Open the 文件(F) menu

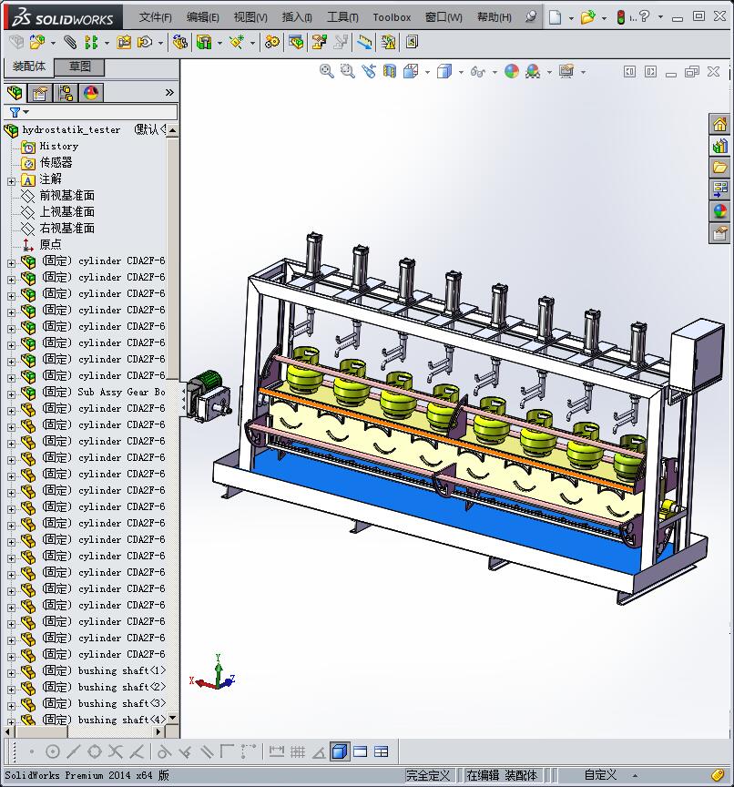click(155, 17)
